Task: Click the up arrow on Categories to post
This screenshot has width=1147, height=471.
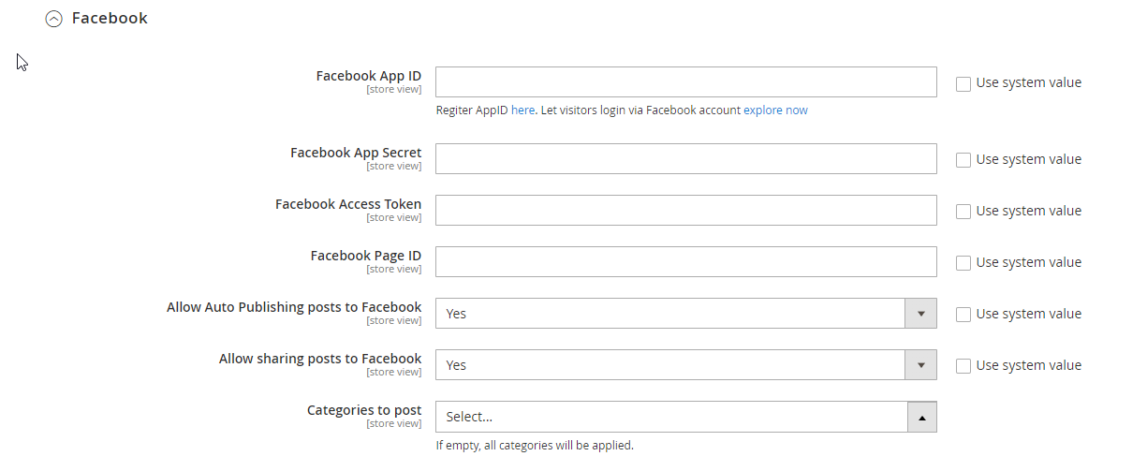Action: click(x=921, y=418)
